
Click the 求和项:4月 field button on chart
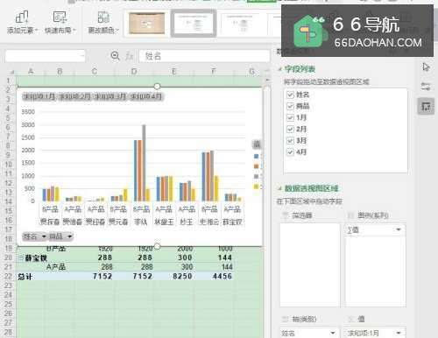click(x=146, y=96)
